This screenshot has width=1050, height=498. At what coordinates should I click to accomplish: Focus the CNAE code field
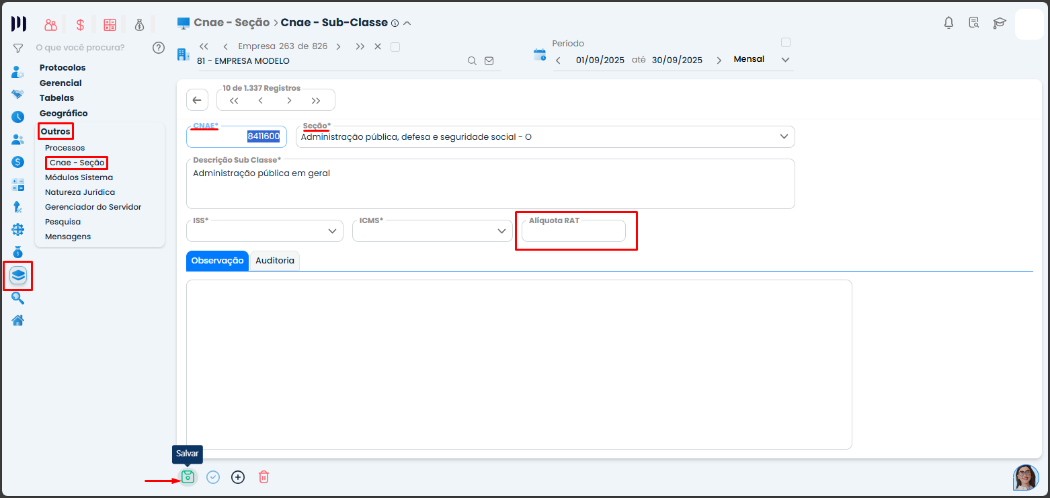237,136
